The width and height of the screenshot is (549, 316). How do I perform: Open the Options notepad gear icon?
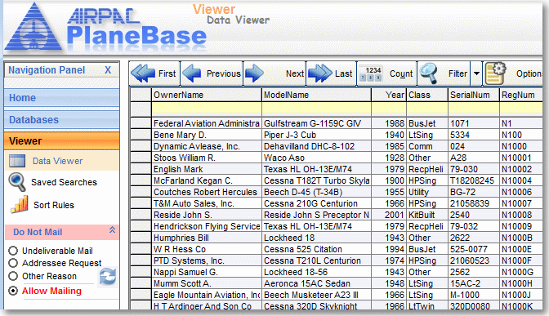tap(495, 73)
